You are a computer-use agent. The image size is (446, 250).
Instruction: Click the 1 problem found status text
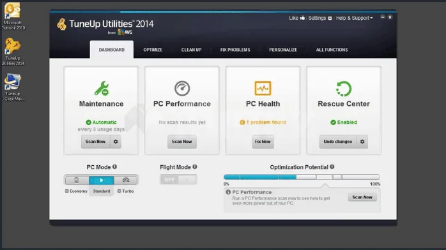[x=266, y=122]
